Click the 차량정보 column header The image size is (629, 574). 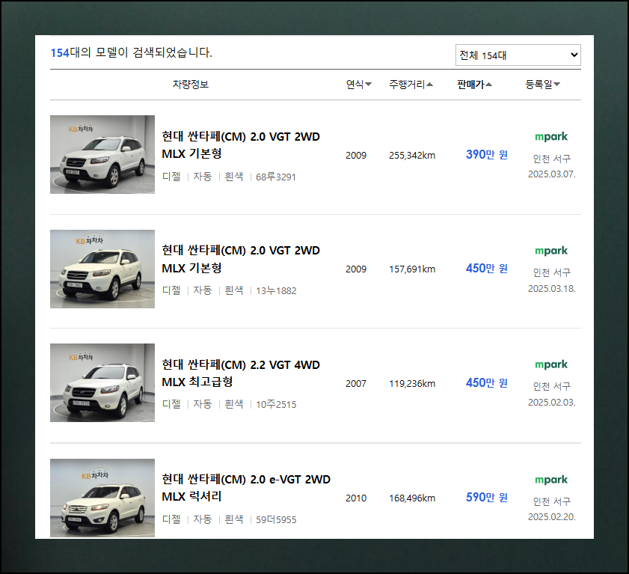(x=191, y=85)
